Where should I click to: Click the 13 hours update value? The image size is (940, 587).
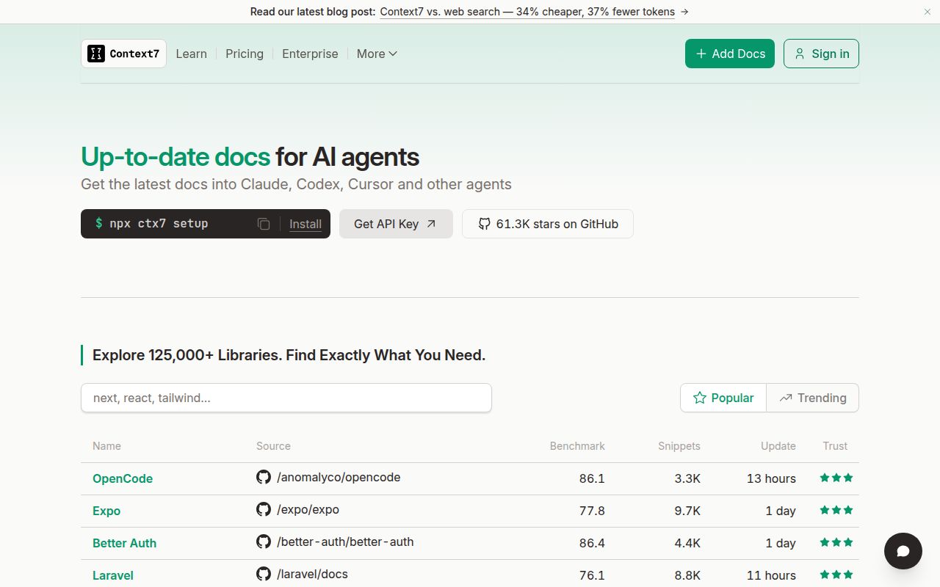coord(771,478)
